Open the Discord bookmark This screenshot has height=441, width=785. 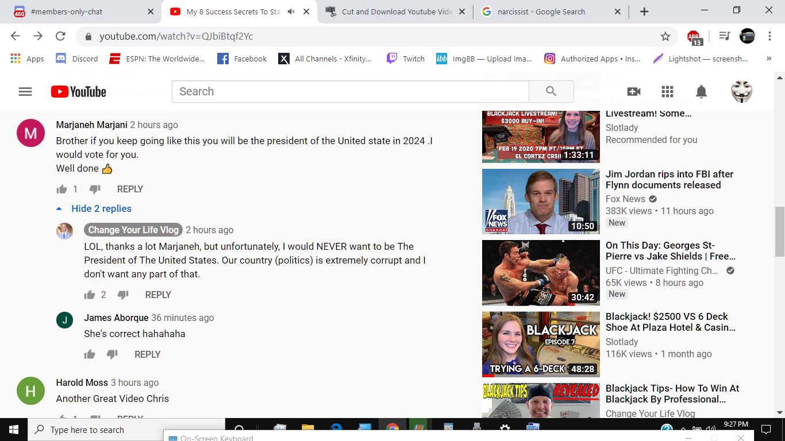coord(77,59)
